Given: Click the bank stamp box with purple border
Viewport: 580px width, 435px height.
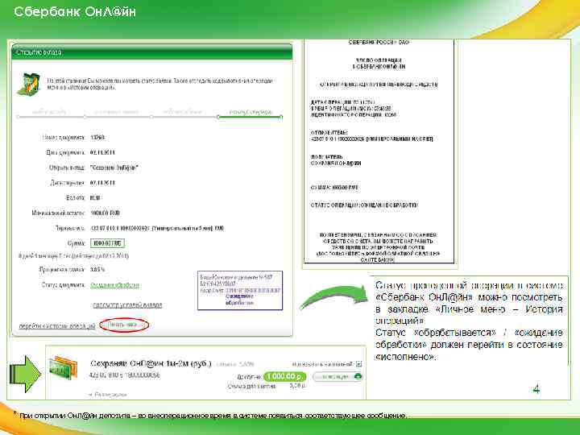Looking at the screenshot, I should (x=240, y=290).
